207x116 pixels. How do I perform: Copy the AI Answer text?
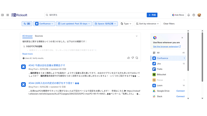(x=137, y=58)
